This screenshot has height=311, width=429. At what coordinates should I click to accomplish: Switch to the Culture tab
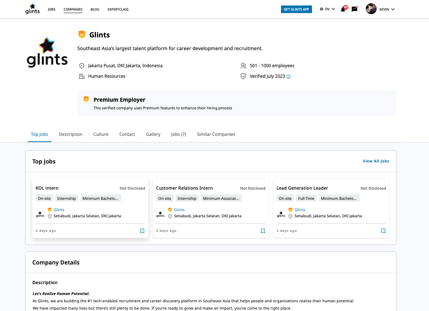point(101,134)
